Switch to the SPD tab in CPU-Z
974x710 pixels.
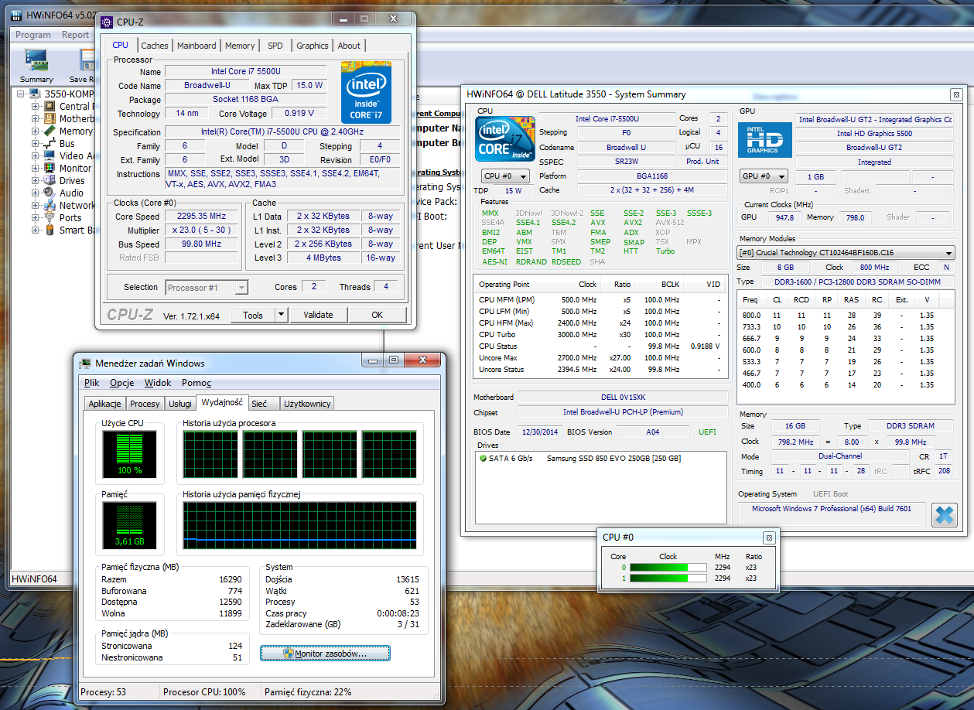coord(275,46)
